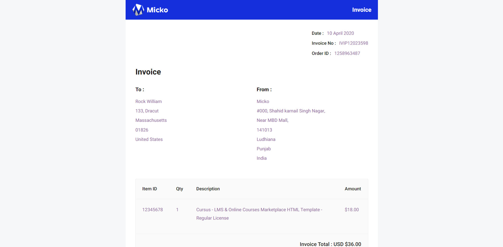
Task: Click the Description column header
Action: [208, 189]
